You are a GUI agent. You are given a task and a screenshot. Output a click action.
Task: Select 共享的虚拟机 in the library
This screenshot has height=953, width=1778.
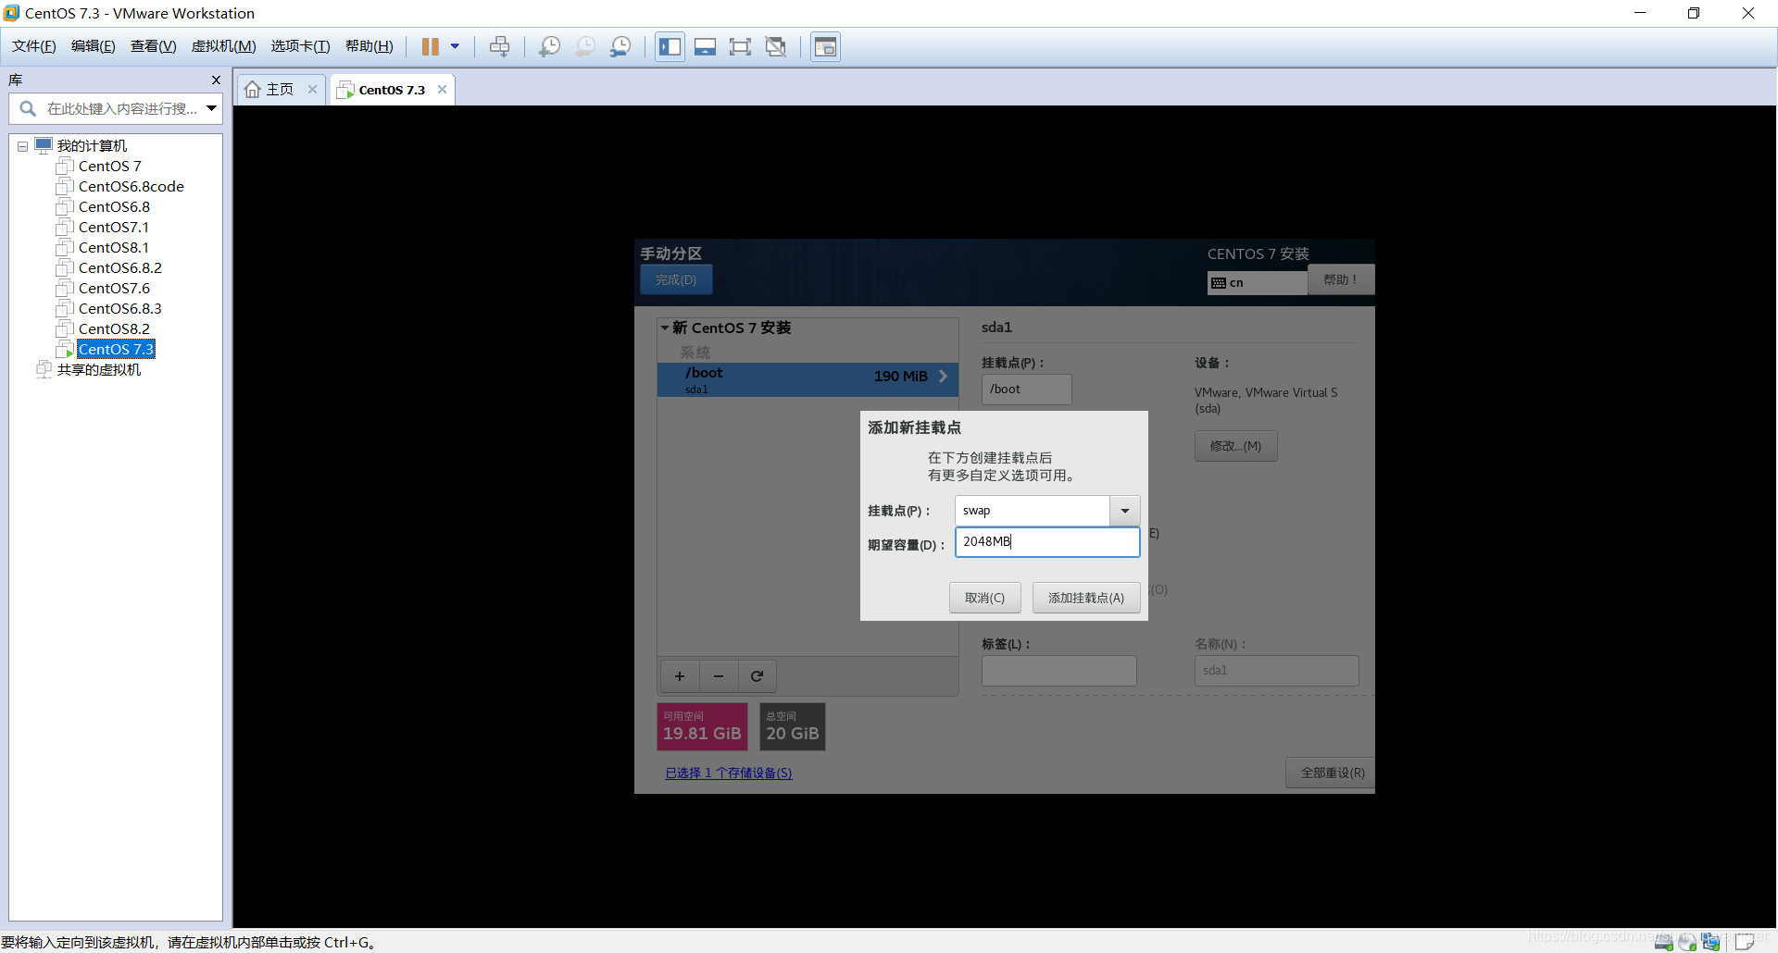98,369
